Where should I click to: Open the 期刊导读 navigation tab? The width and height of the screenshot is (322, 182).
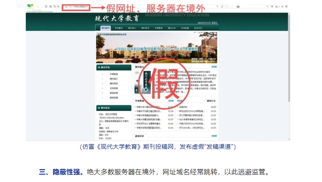145,28
